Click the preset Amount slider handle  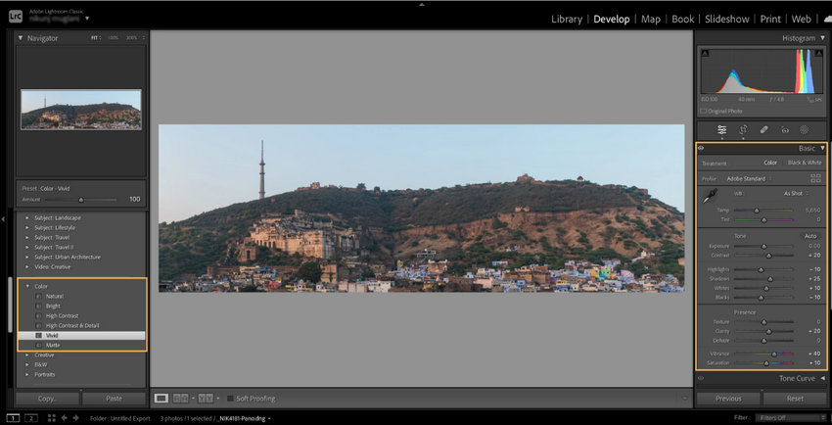(81, 200)
